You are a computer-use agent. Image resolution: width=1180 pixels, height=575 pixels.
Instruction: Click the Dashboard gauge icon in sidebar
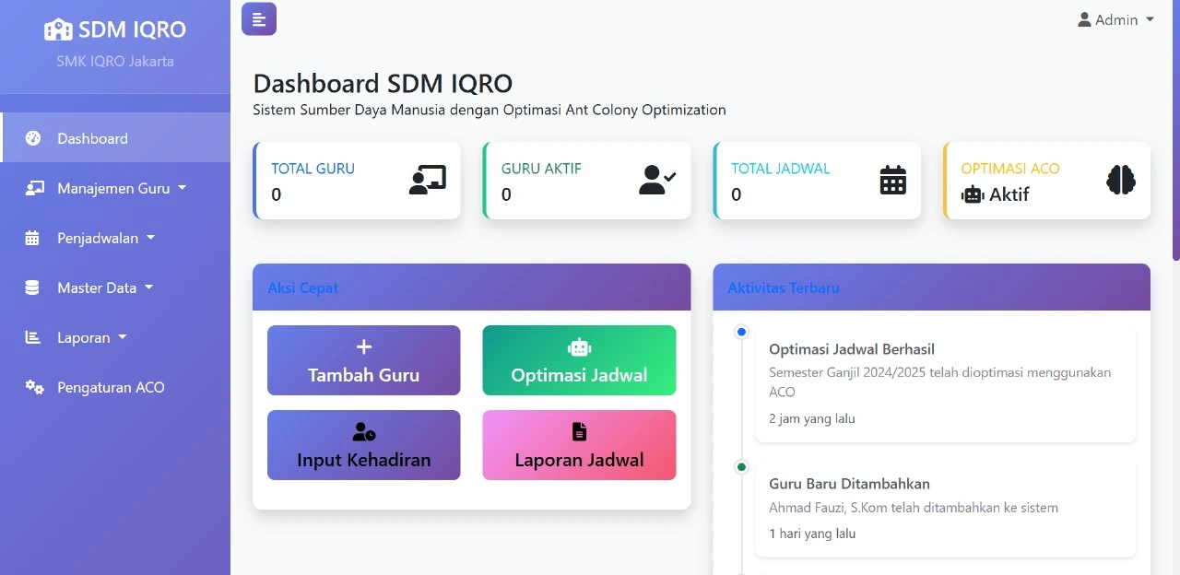click(x=33, y=138)
